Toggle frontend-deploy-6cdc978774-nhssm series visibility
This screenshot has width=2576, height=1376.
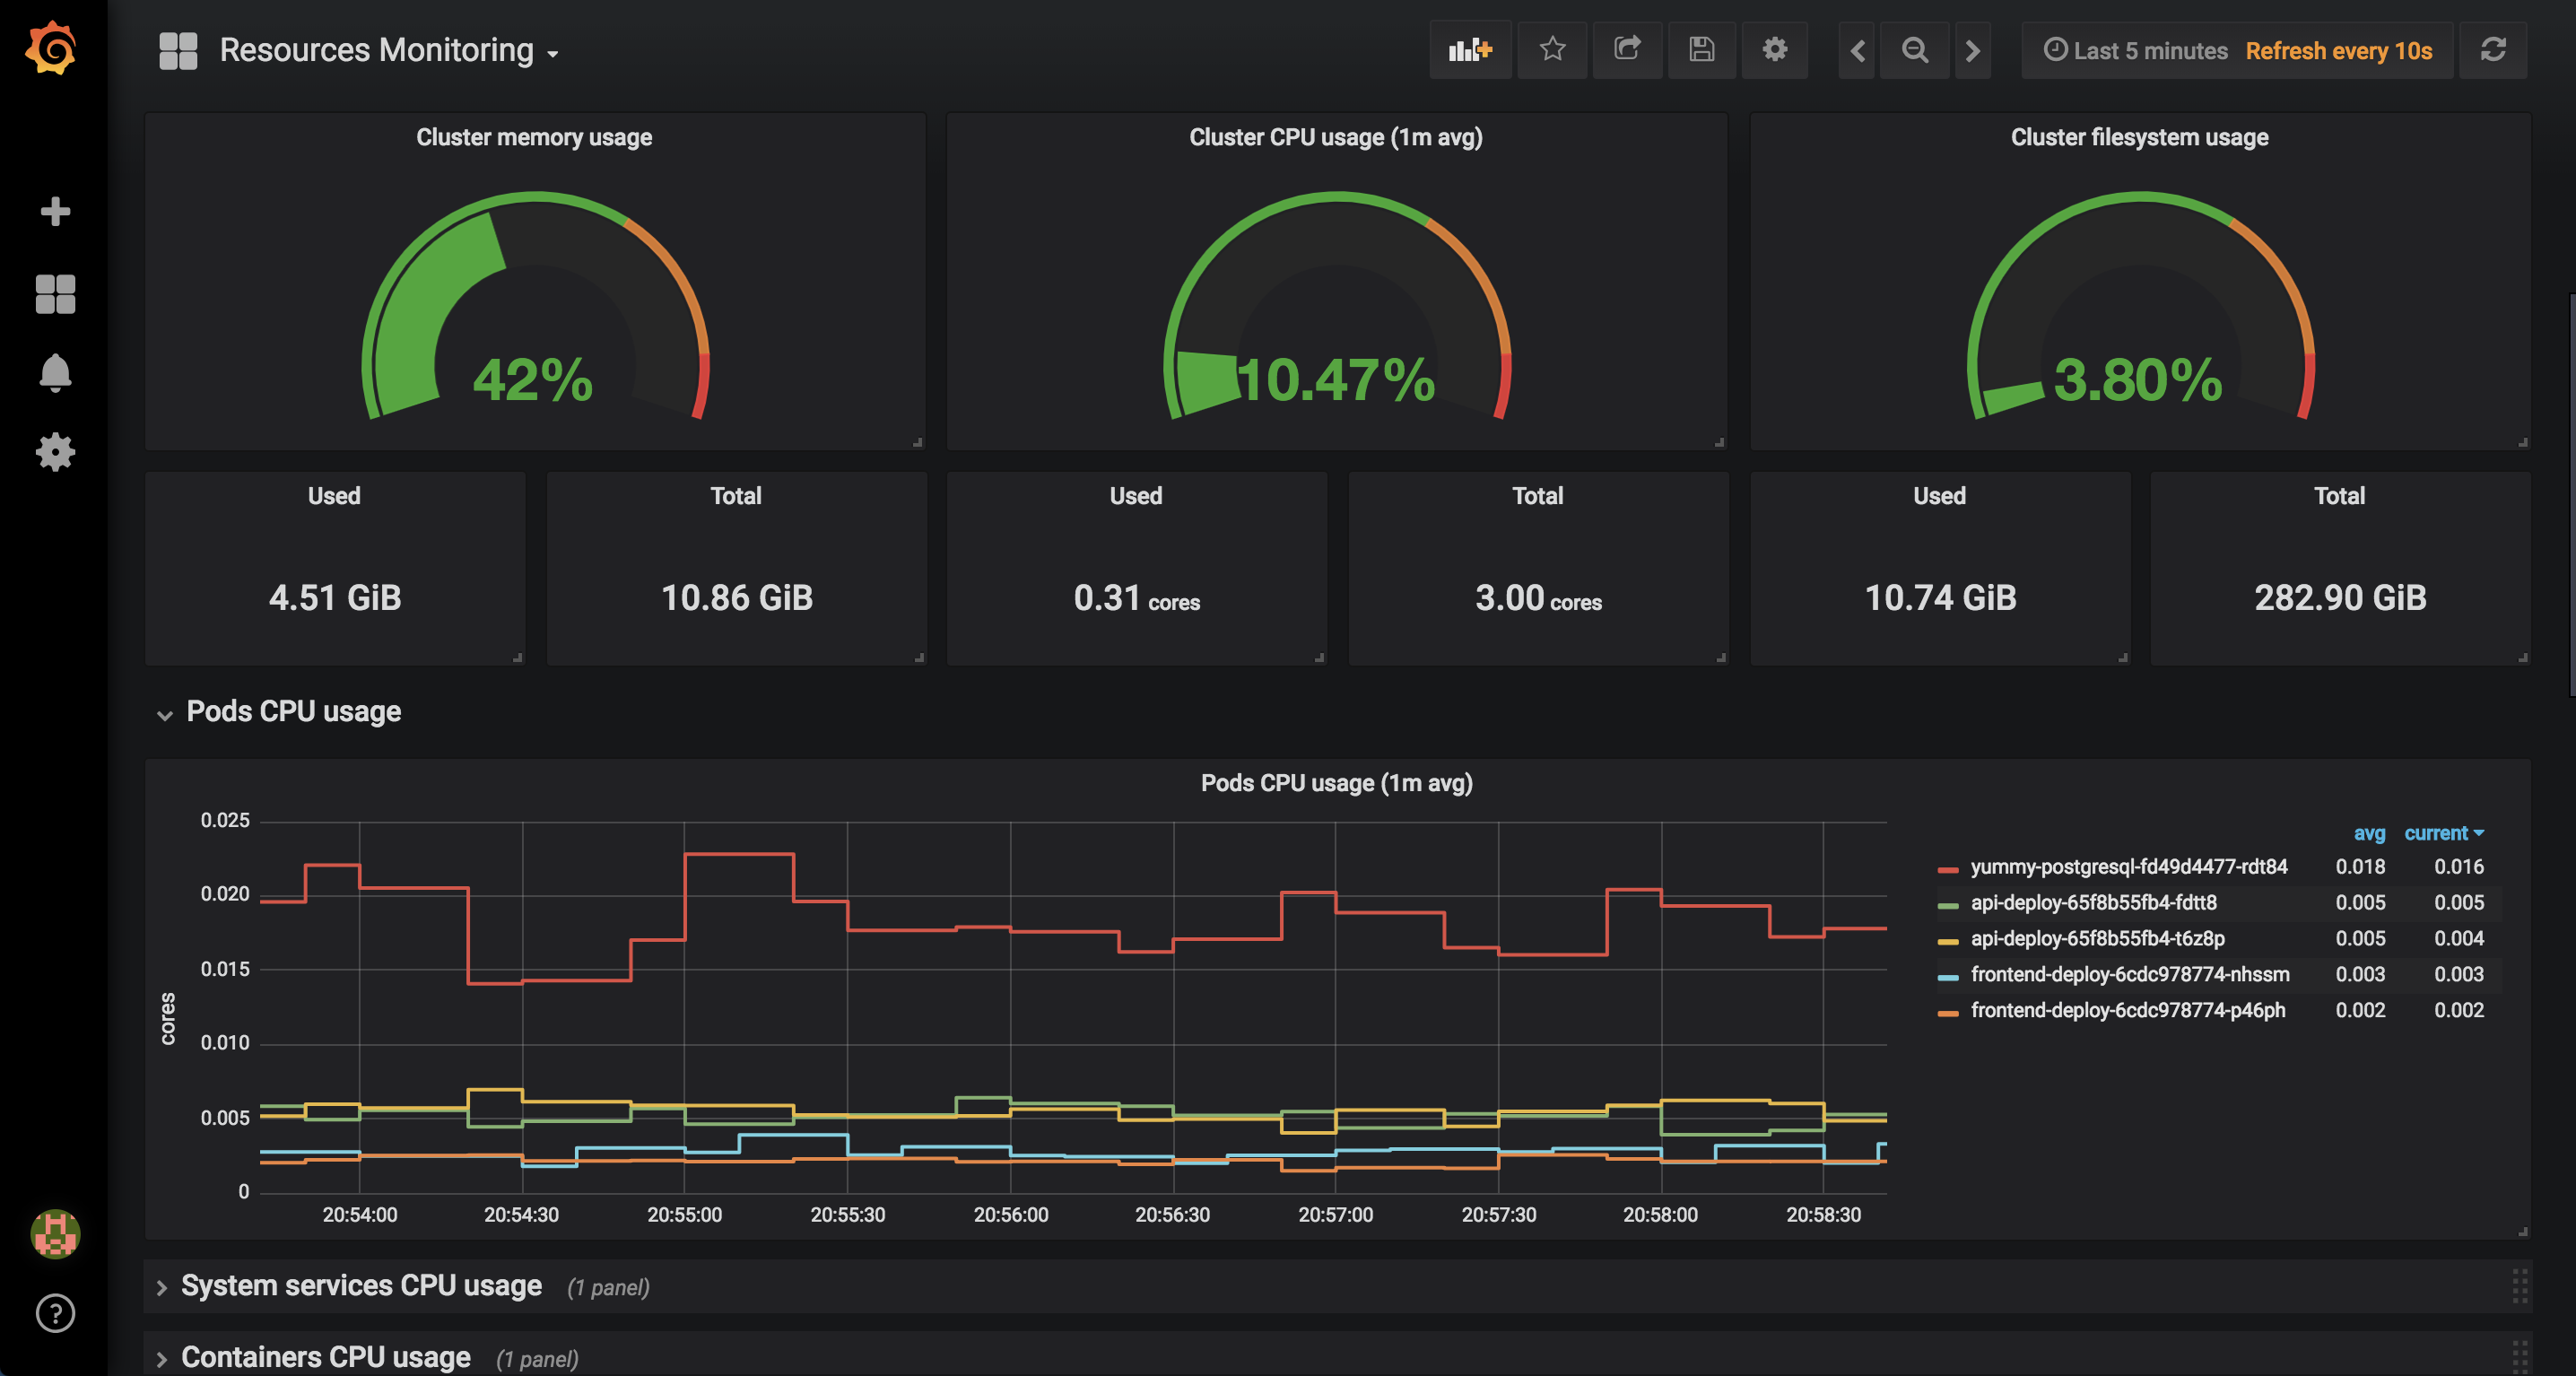point(2129,975)
